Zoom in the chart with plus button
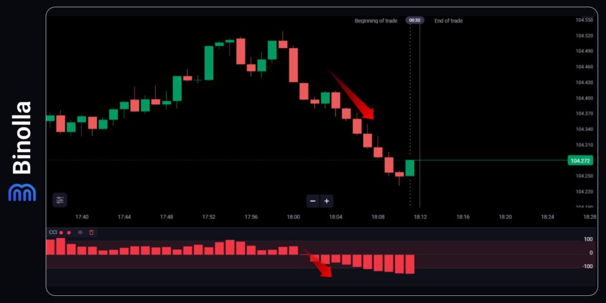Viewport: 606px width, 303px height. pyautogui.click(x=327, y=201)
